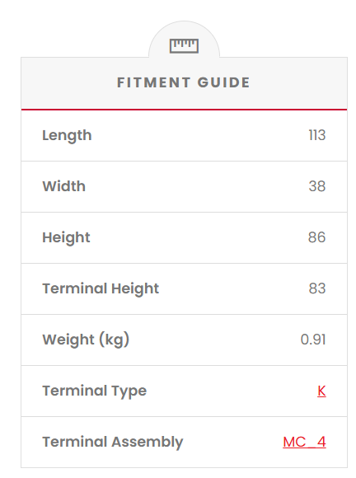Select the Terminal Assembly label
The height and width of the screenshot is (478, 356).
pyautogui.click(x=113, y=443)
